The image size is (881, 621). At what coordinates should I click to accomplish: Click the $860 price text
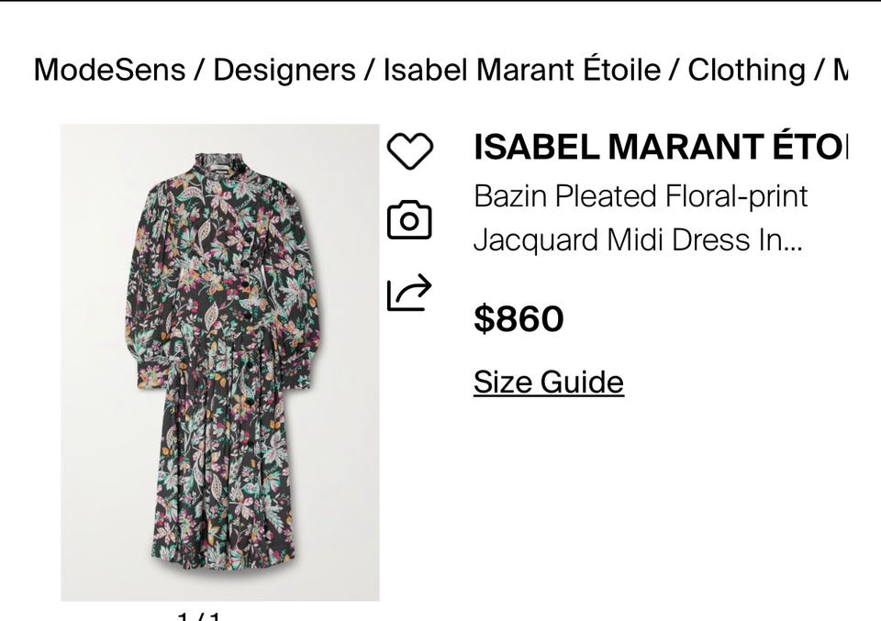(519, 319)
